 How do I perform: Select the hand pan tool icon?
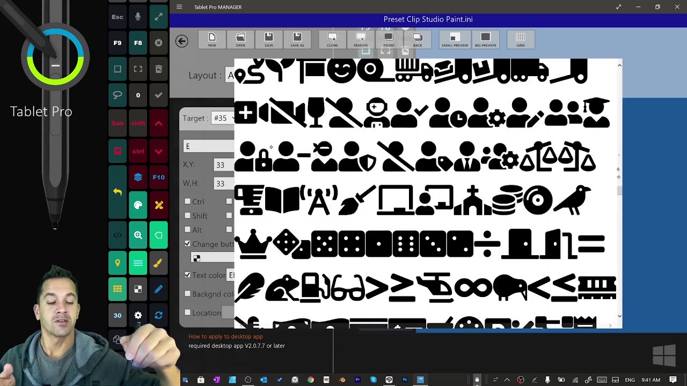click(158, 235)
